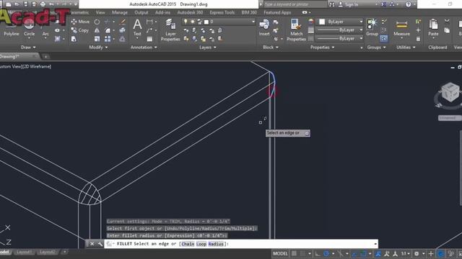The width and height of the screenshot is (462, 259).
Task: Open the object color ByLayer dropdown
Action: click(341, 22)
